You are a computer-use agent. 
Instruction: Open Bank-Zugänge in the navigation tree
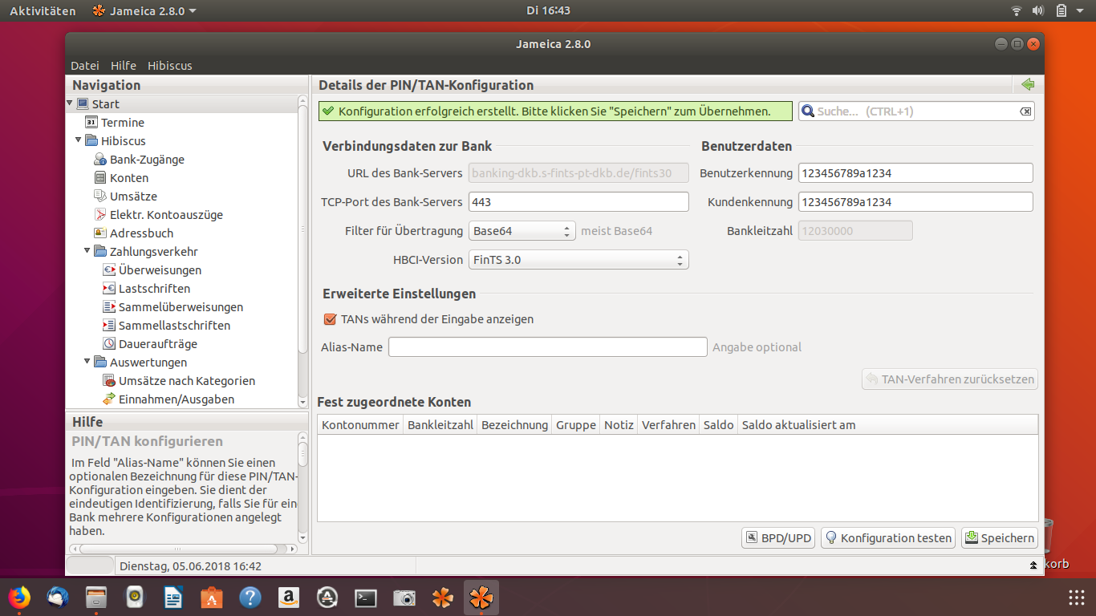coord(139,160)
